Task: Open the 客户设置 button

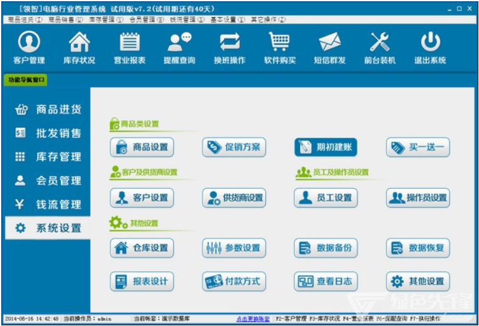Action: coord(142,198)
